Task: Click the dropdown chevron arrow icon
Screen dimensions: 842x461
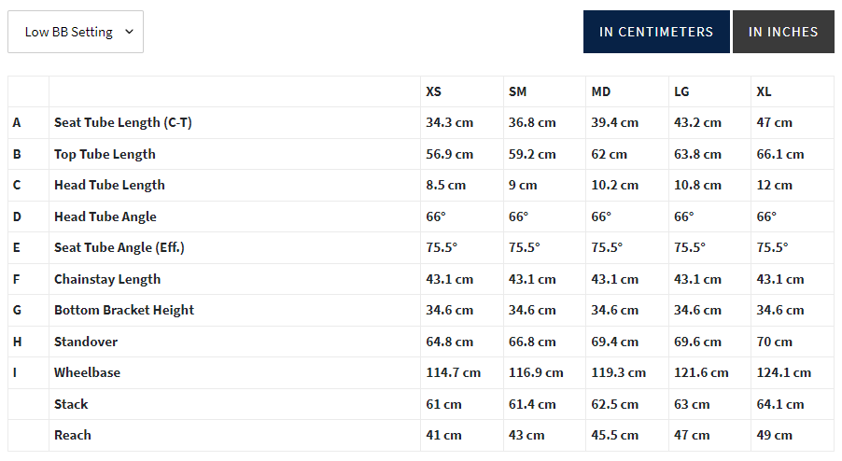Action: tap(129, 32)
